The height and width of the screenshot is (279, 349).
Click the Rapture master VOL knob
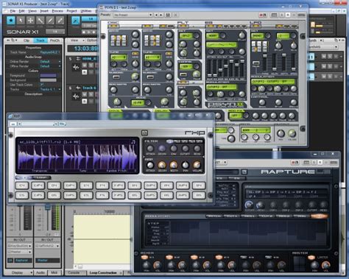point(325,265)
